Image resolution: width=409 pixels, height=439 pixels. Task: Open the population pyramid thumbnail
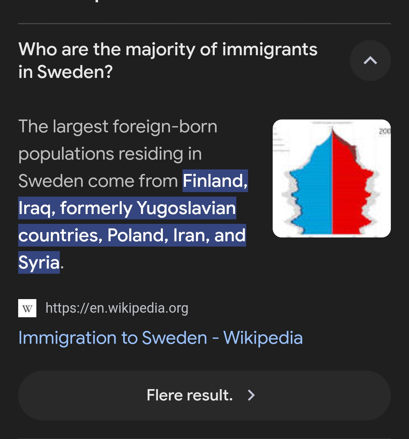tap(331, 178)
